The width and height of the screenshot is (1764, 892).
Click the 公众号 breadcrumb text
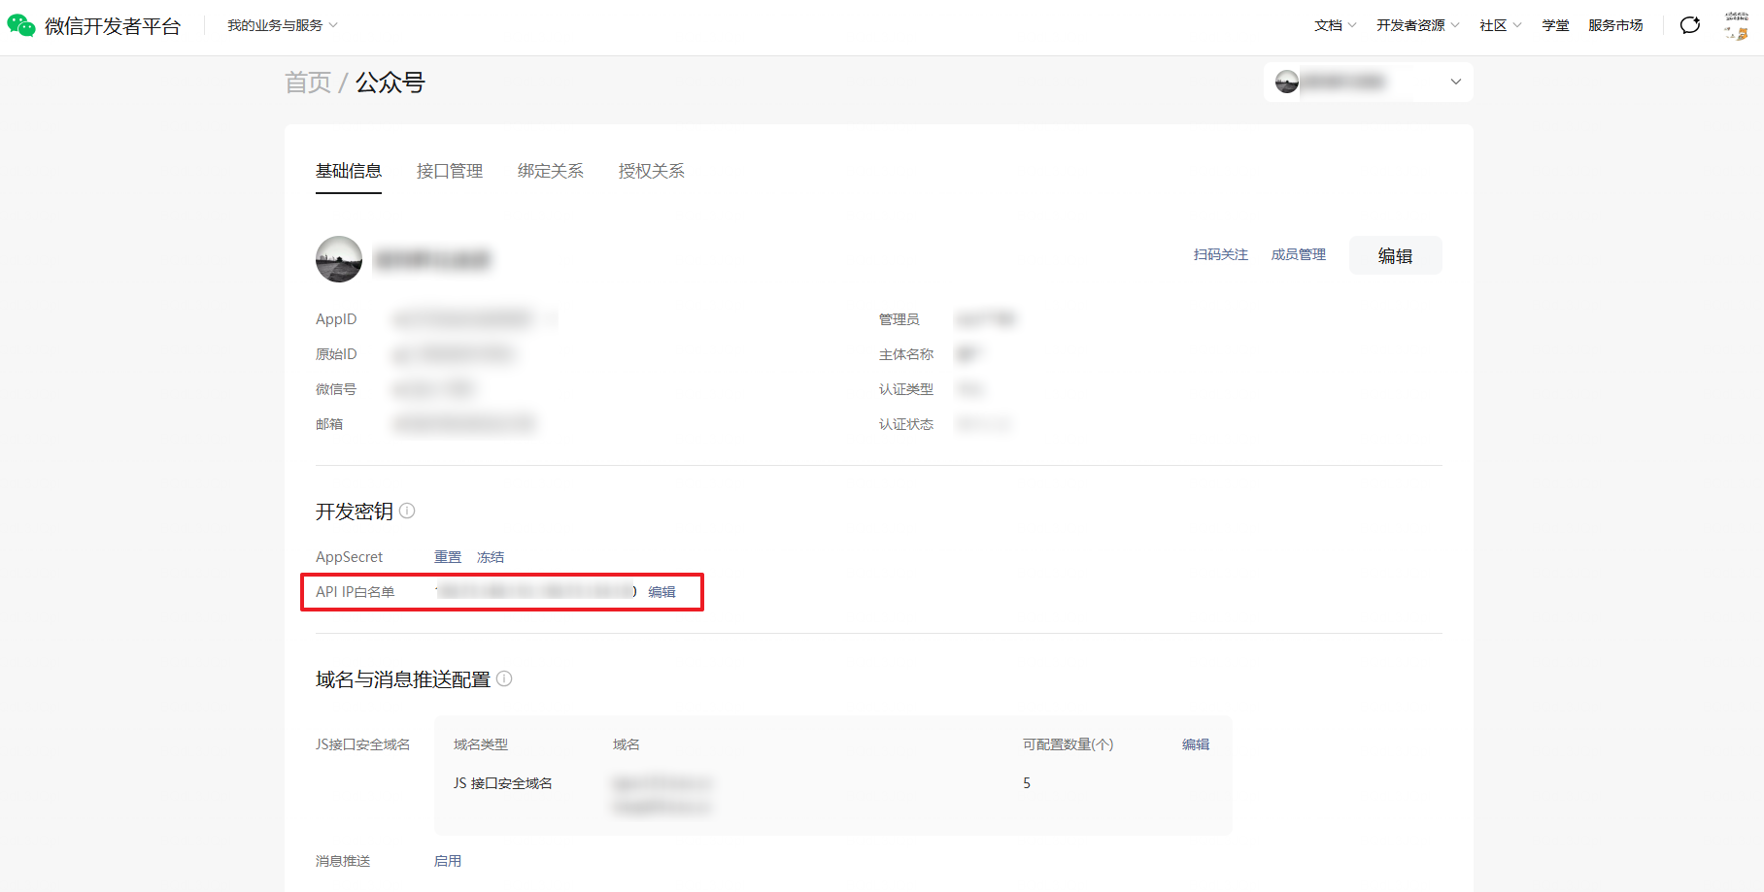390,83
